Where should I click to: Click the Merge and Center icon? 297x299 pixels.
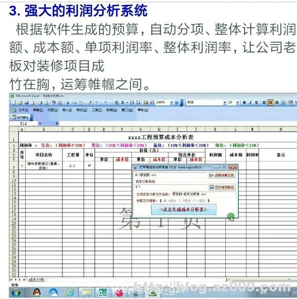pos(283,102)
